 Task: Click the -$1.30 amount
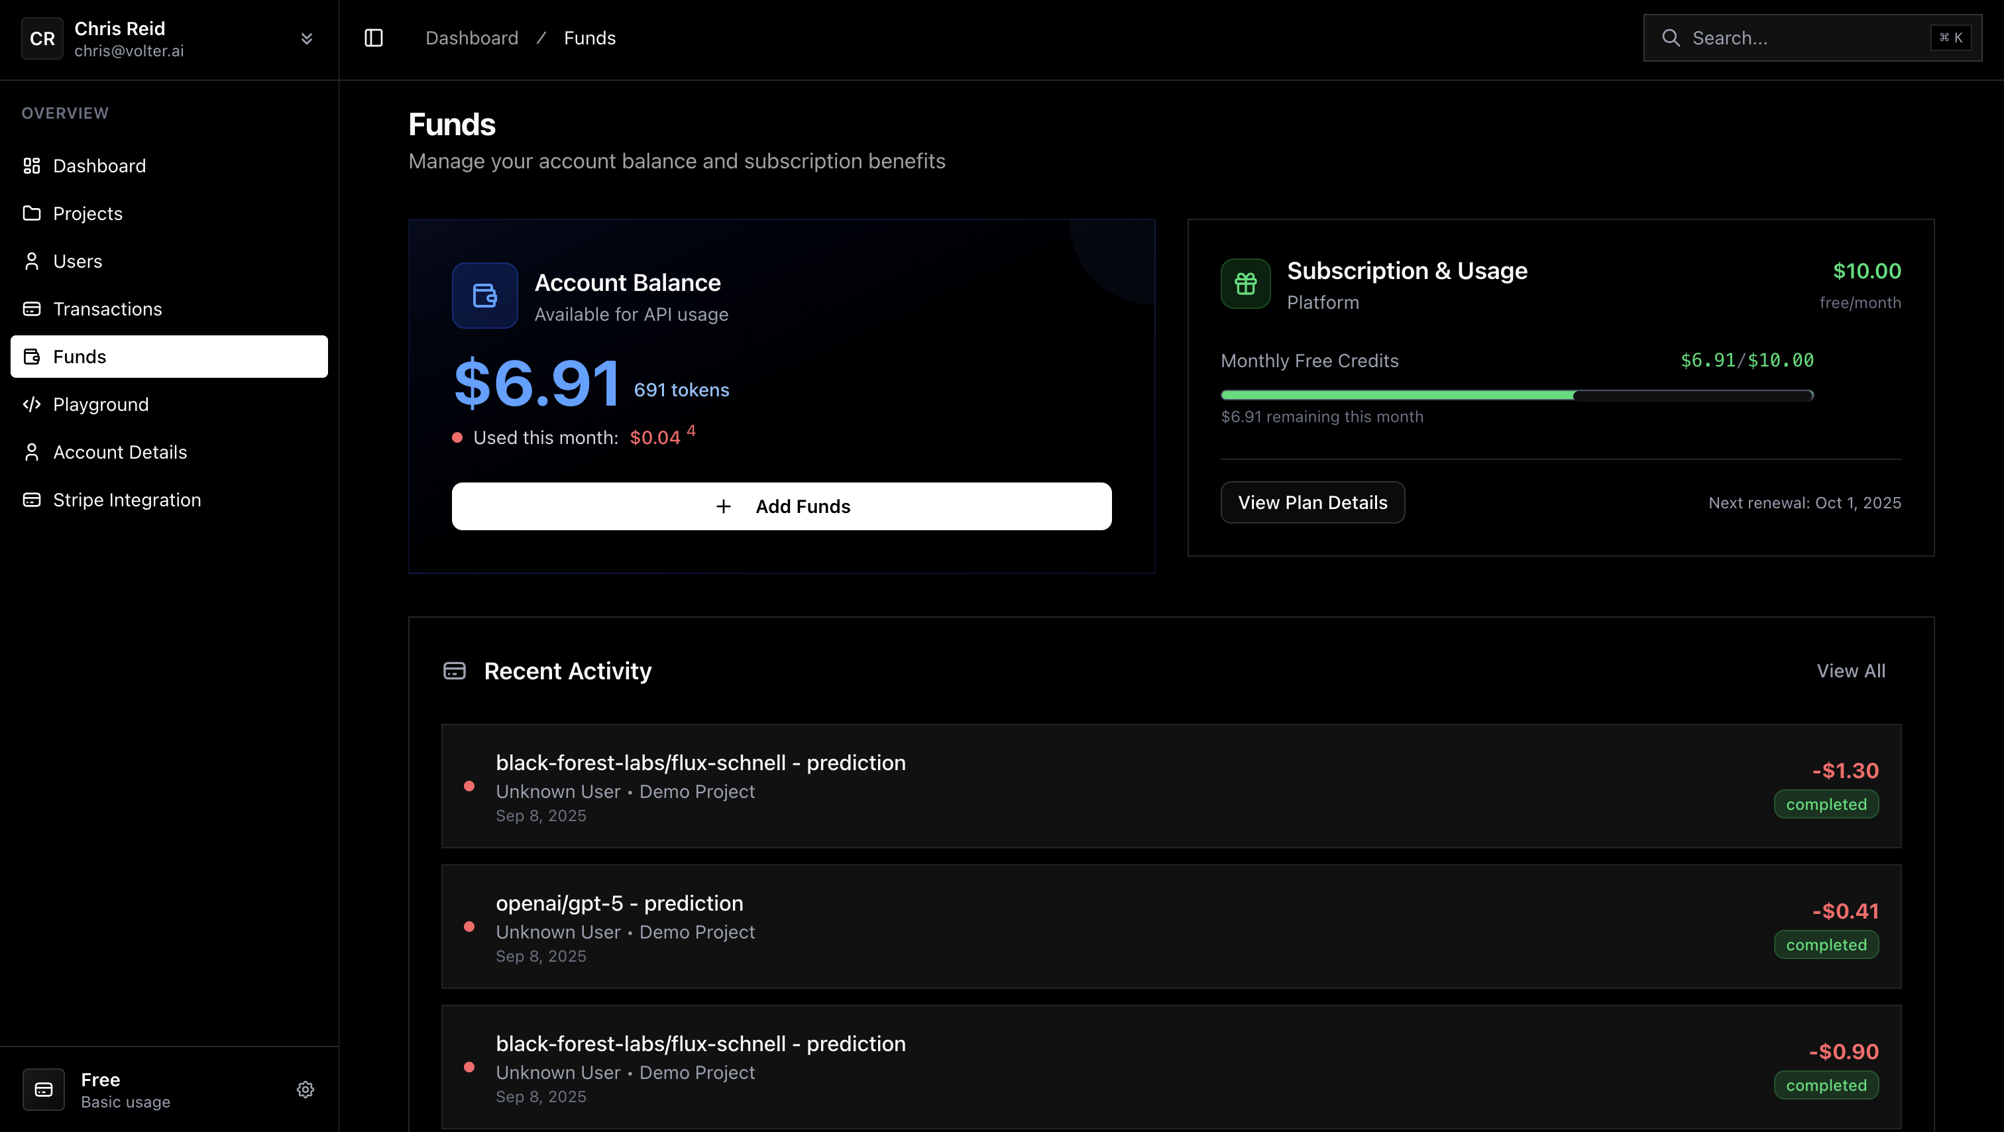[1846, 770]
